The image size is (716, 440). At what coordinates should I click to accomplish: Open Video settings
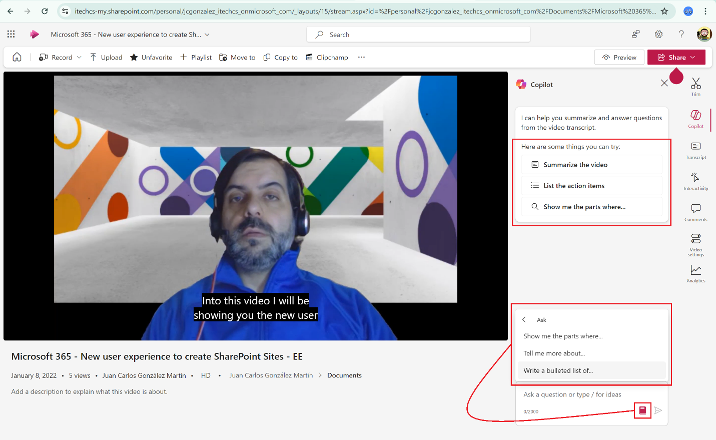point(695,244)
